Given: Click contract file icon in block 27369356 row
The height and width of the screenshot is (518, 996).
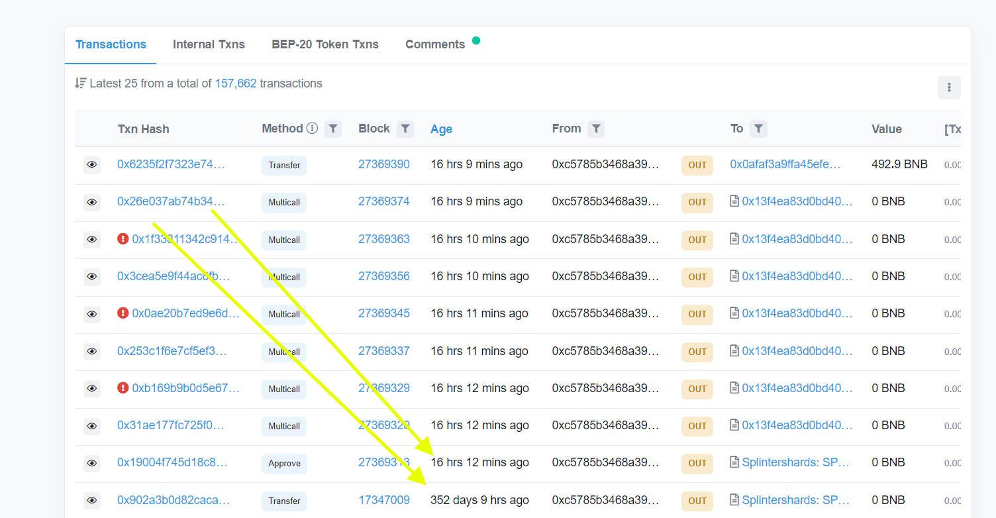Looking at the screenshot, I should coord(734,276).
